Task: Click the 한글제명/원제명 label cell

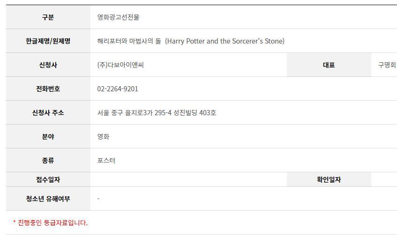Action: pos(48,41)
